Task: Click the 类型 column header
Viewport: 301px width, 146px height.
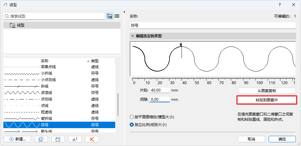Action: coord(103,61)
